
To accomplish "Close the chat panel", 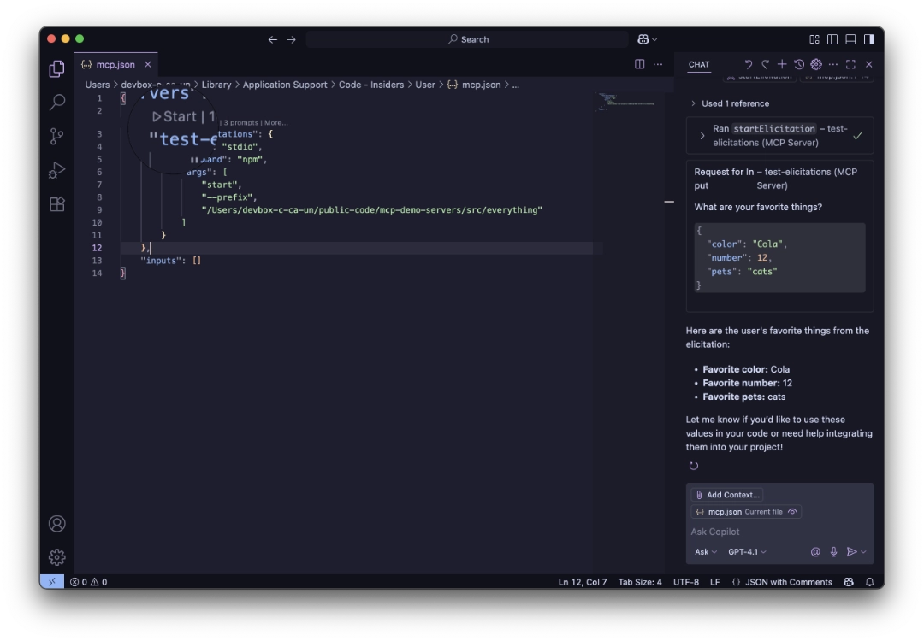I will pyautogui.click(x=868, y=64).
